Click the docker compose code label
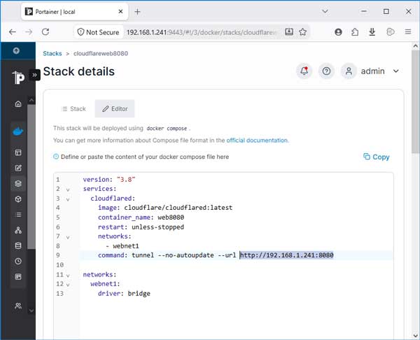Viewport: 420px width, 340px height. coord(167,129)
